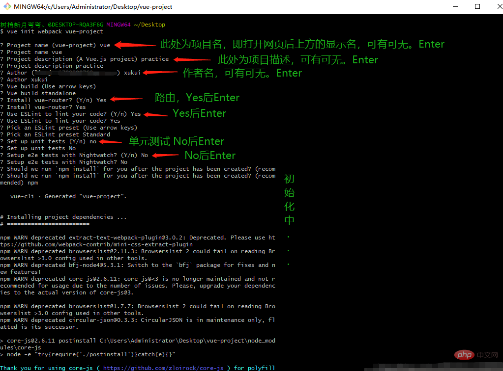Open the mini-css-extract-plugin GitHub URL
Viewport: 503px width, 371px height.
click(96, 244)
